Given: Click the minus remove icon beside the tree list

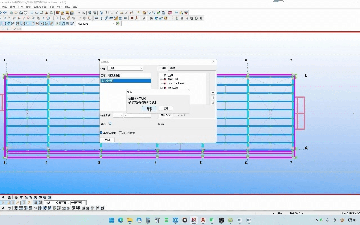Looking at the screenshot, I should 213,92.
